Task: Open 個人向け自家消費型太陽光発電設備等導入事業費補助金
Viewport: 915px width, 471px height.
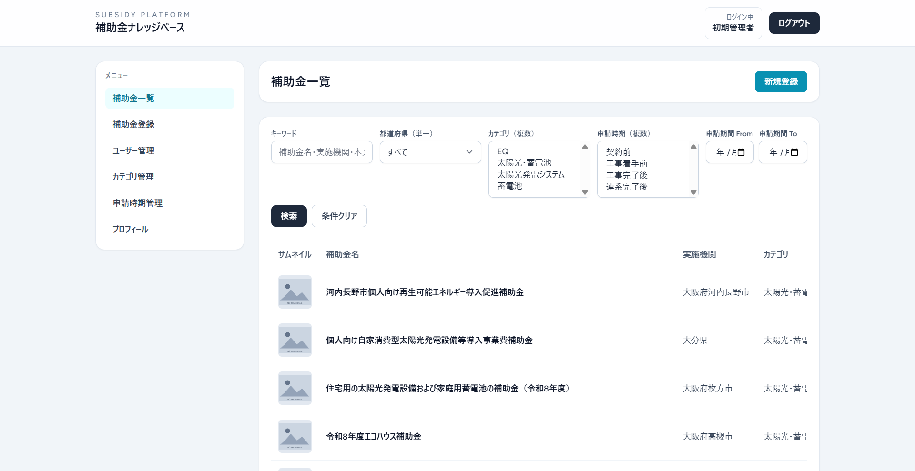Action: pyautogui.click(x=429, y=340)
